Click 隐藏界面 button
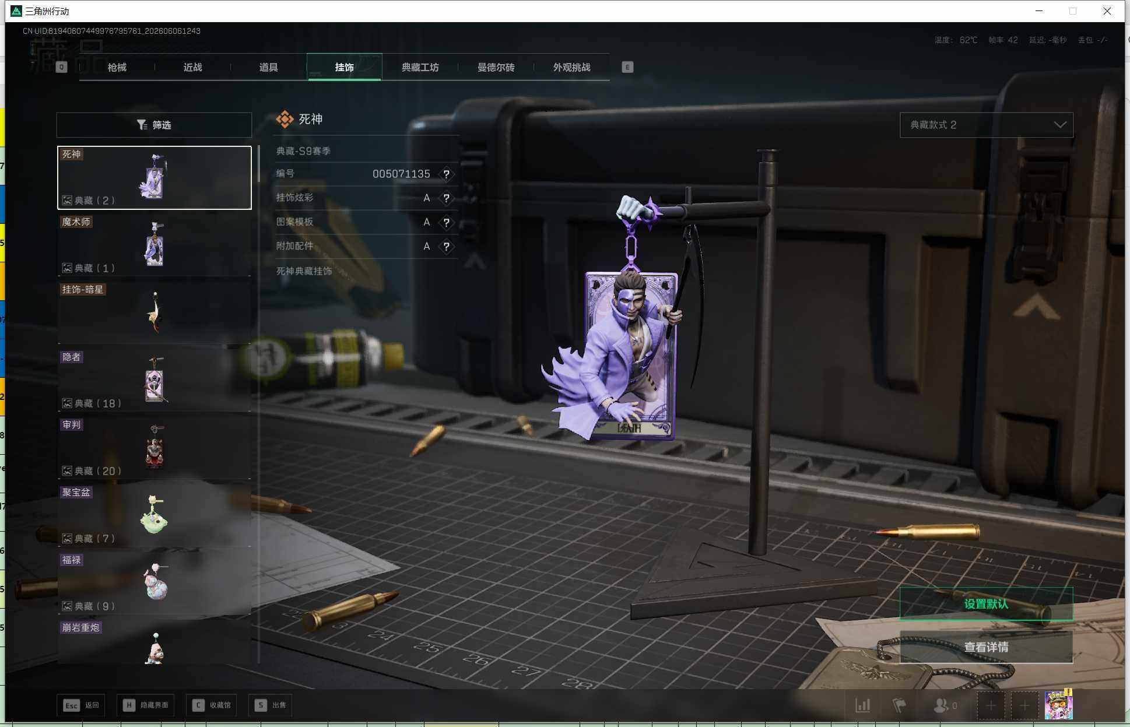Image resolution: width=1130 pixels, height=727 pixels. (x=145, y=705)
